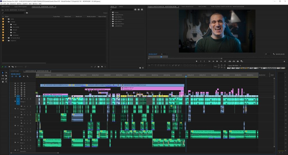The width and height of the screenshot is (288, 155).
Task: Select the Track Select Forward tool
Action: click(6, 73)
